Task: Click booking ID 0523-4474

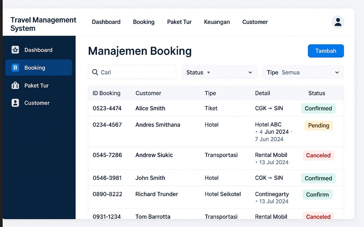Action: [x=107, y=108]
